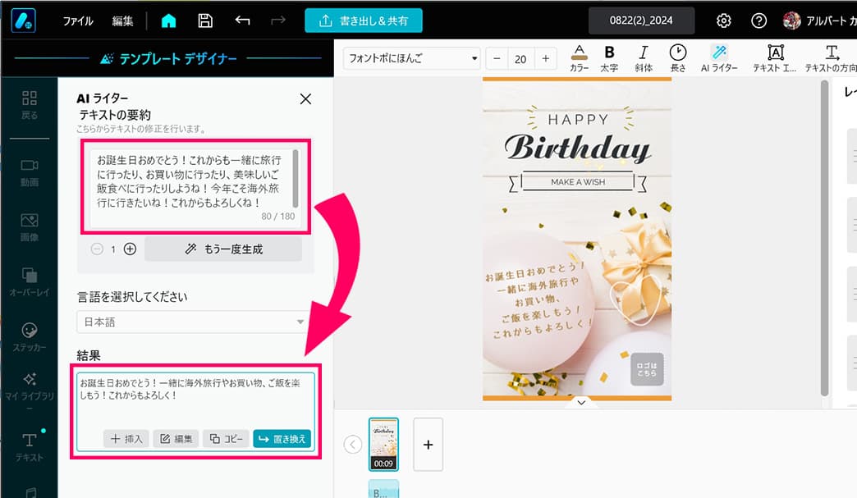
Task: Collapse the canvas with the chevron below
Action: pyautogui.click(x=581, y=403)
